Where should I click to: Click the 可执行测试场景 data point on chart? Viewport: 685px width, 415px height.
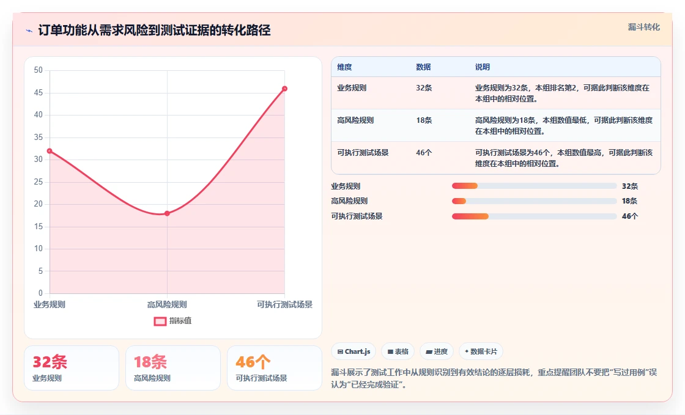pyautogui.click(x=284, y=89)
